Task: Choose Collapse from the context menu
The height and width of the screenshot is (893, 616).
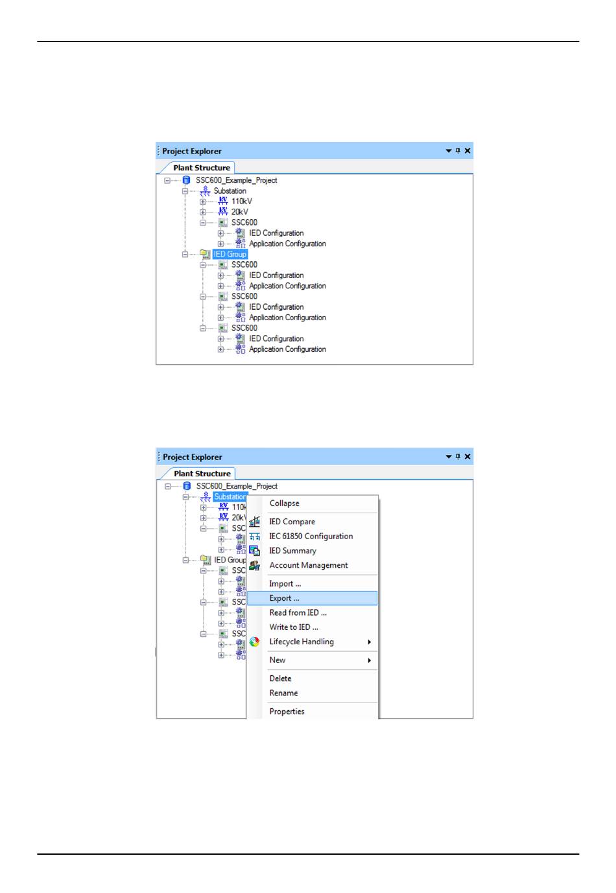Action: coord(313,504)
